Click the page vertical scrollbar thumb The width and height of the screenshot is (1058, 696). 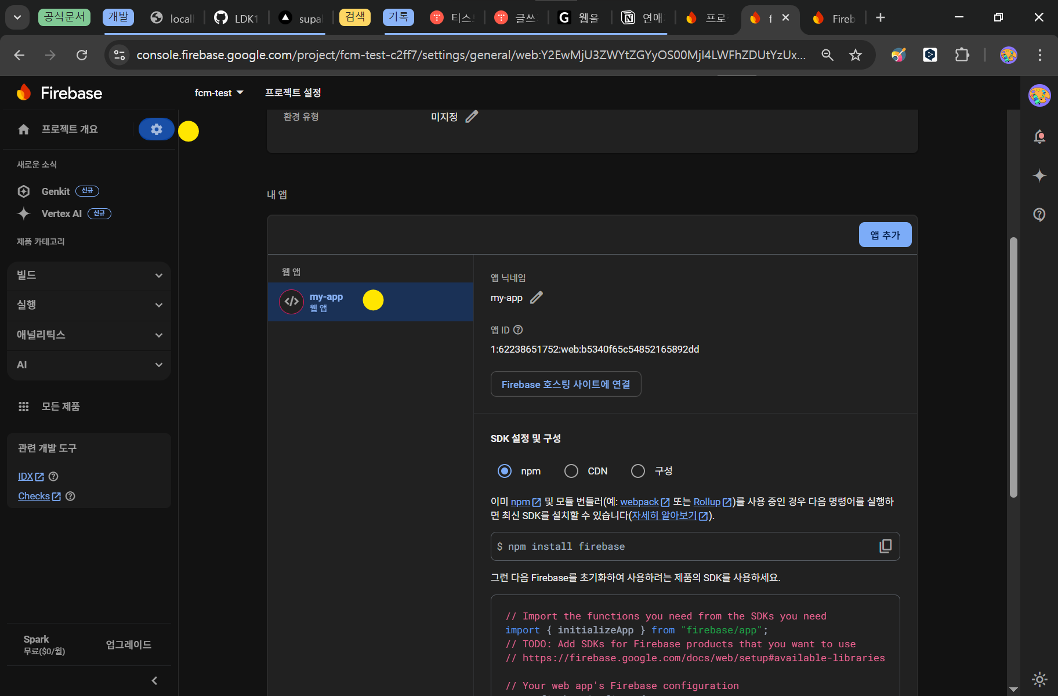(1013, 367)
